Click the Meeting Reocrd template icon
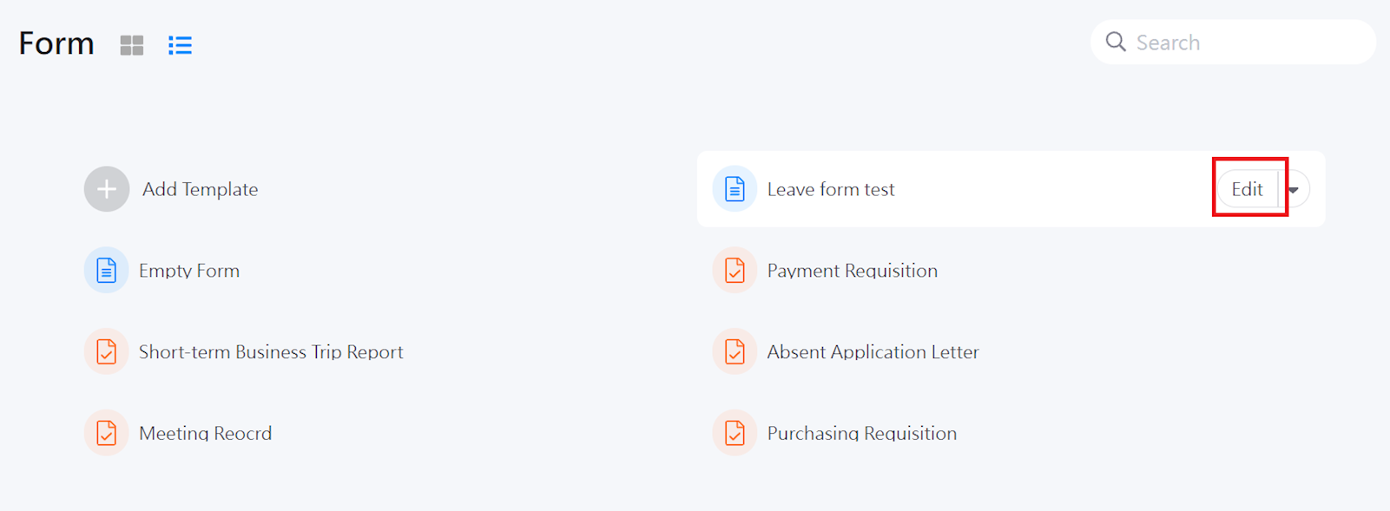This screenshot has width=1390, height=511. (107, 433)
